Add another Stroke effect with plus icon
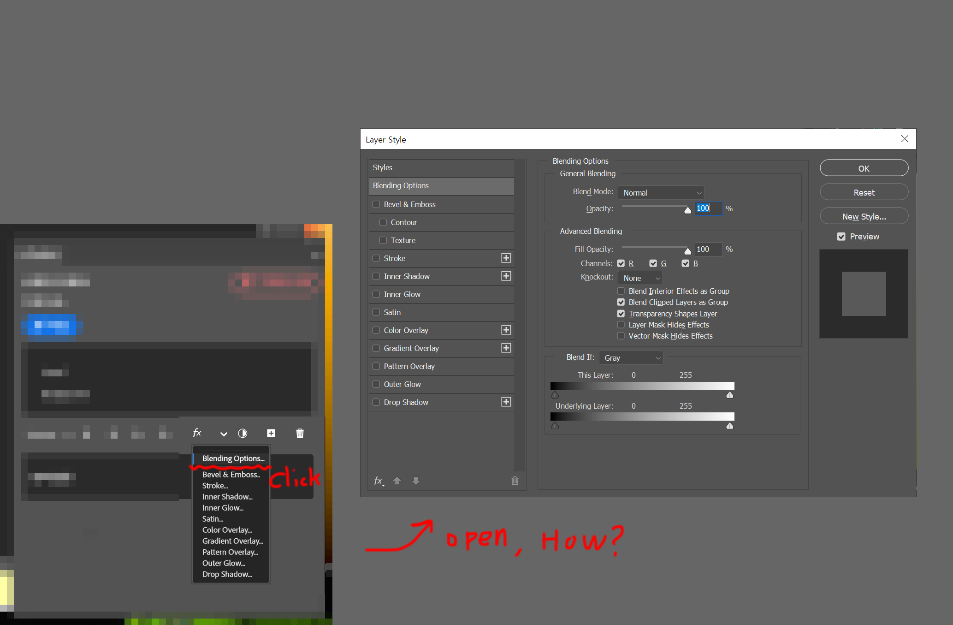 (x=506, y=258)
